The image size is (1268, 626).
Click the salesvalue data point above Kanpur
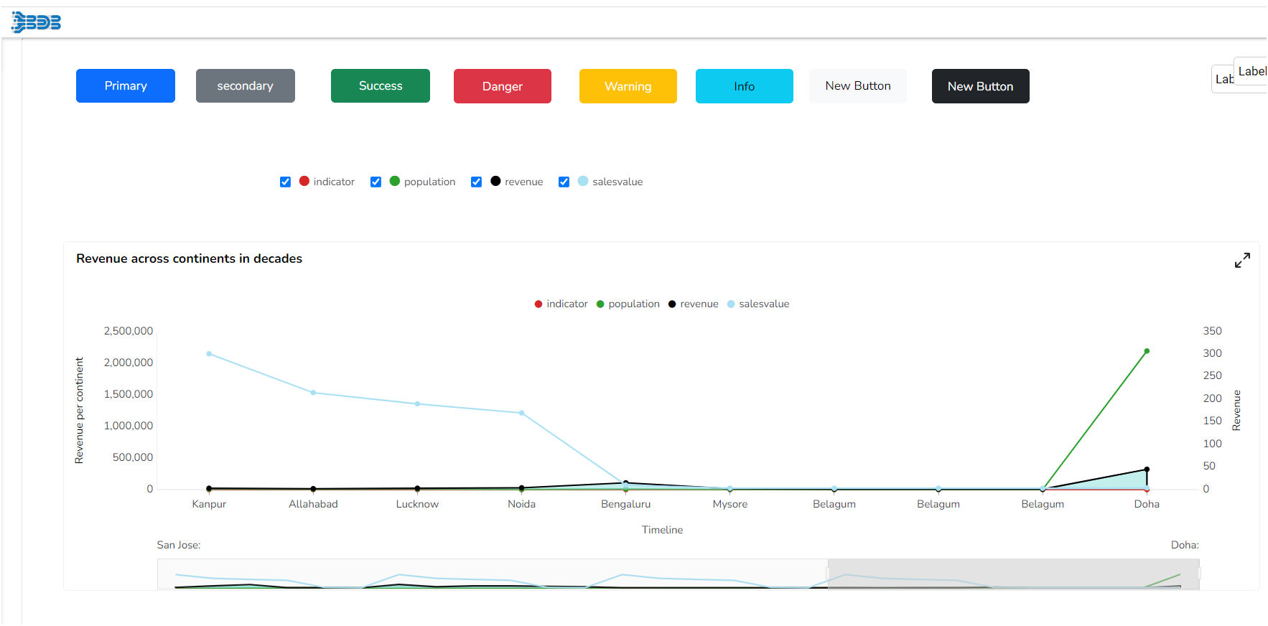(x=209, y=354)
